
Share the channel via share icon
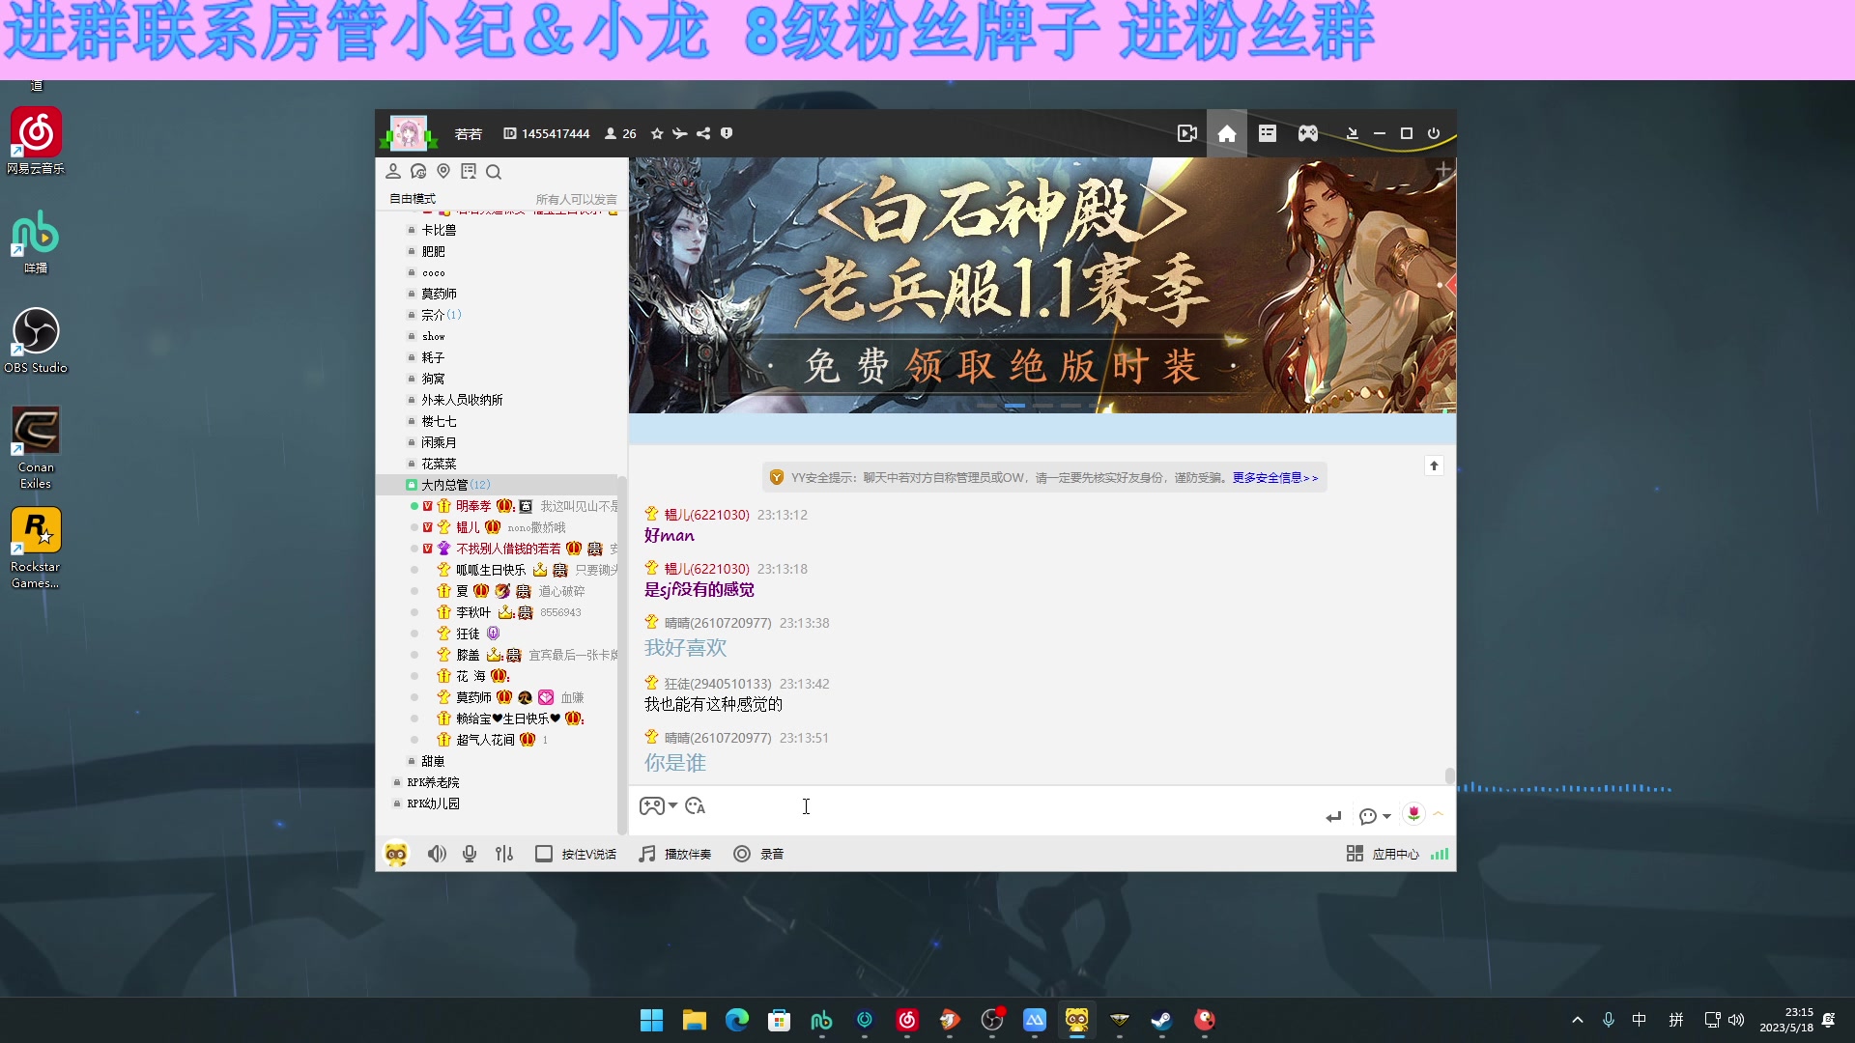click(x=703, y=133)
